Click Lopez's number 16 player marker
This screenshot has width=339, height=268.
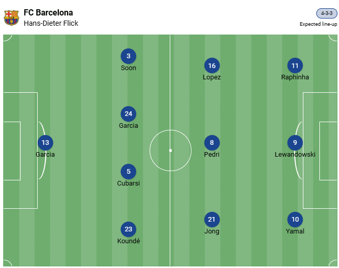pos(212,65)
